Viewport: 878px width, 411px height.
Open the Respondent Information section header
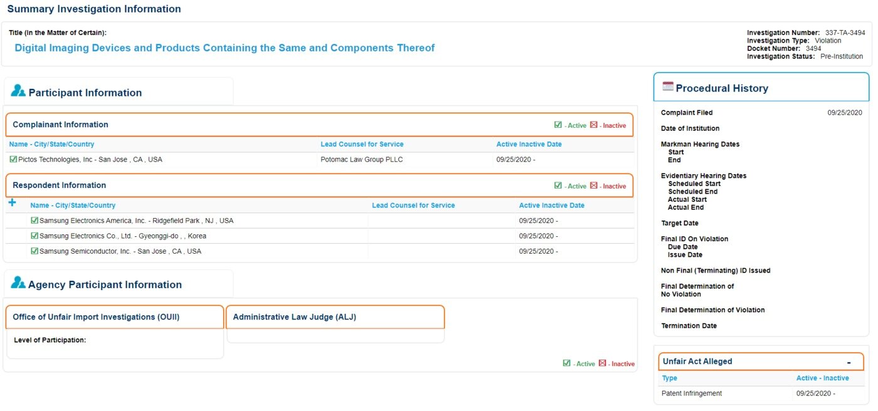[319, 185]
